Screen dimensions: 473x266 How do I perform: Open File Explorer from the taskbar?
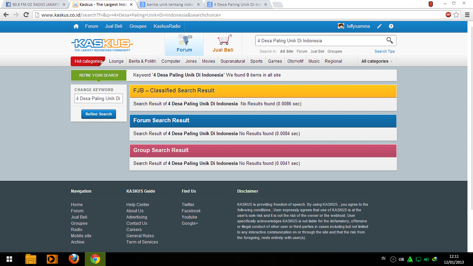tap(31, 259)
